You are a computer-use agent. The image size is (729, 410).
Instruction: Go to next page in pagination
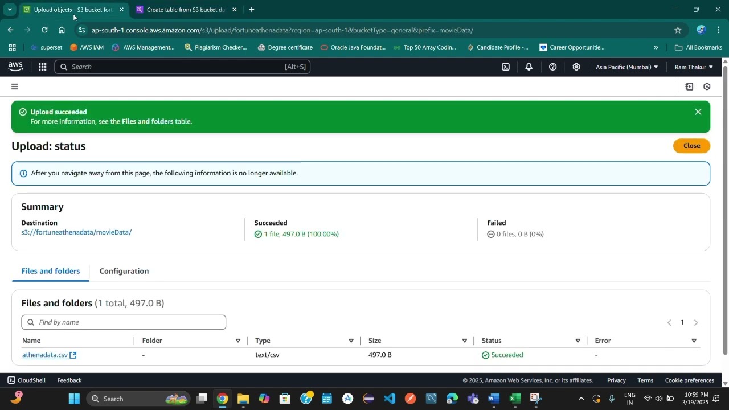[x=695, y=323]
